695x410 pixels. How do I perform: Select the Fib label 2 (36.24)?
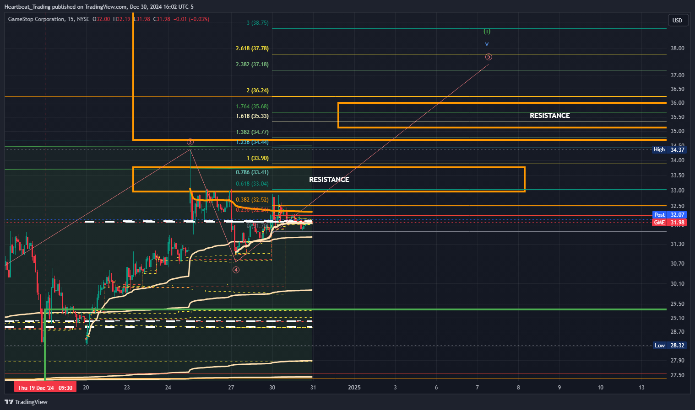(258, 91)
